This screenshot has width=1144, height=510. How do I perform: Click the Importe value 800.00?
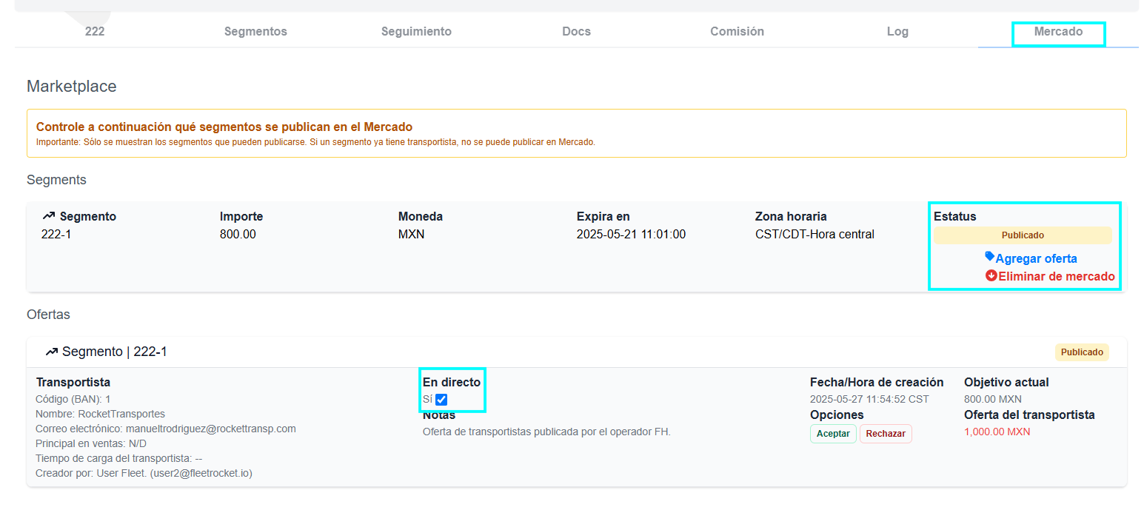pos(238,235)
